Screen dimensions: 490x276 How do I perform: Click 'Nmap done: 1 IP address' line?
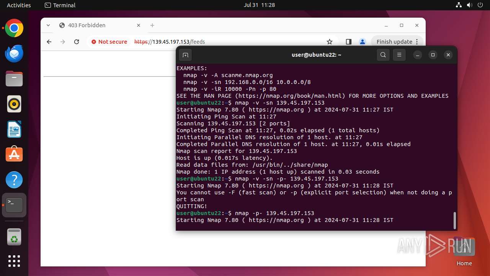click(278, 172)
